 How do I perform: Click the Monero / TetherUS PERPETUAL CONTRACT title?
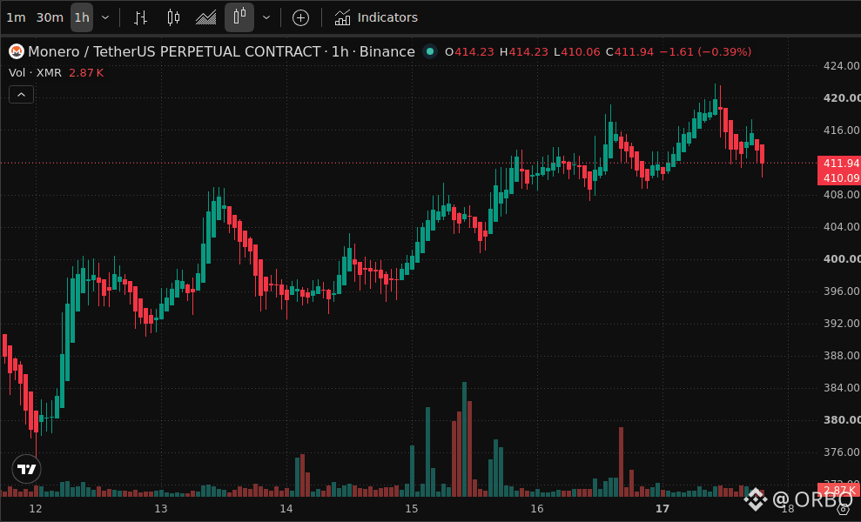pyautogui.click(x=174, y=51)
